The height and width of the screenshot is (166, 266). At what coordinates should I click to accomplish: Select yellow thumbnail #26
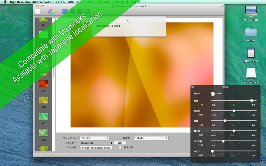44,100
